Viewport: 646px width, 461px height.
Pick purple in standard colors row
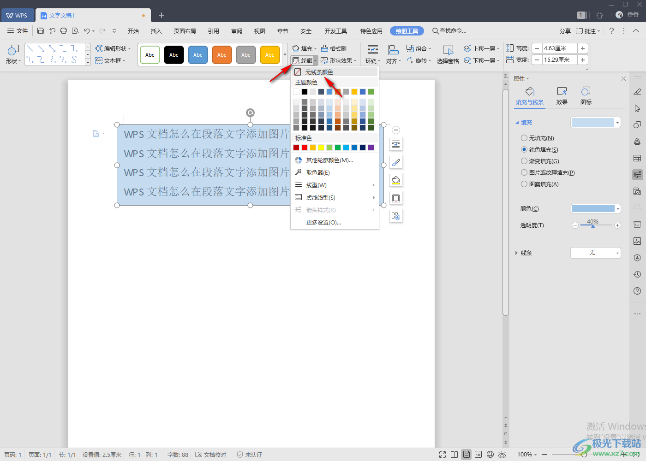371,148
